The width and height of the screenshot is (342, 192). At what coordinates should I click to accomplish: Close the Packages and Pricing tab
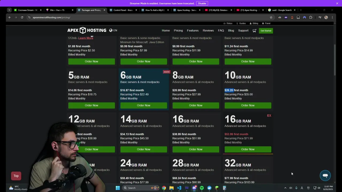104,10
